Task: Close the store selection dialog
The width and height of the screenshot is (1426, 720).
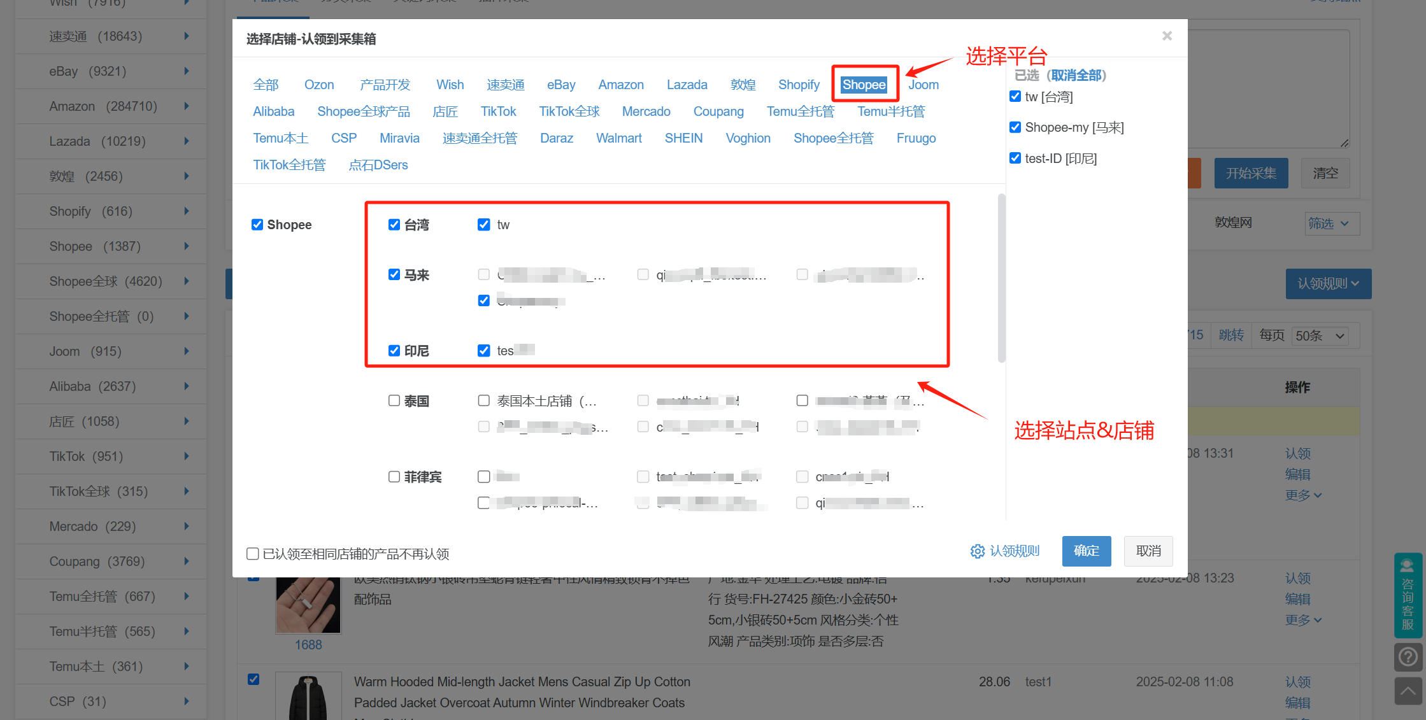Action: pyautogui.click(x=1167, y=36)
